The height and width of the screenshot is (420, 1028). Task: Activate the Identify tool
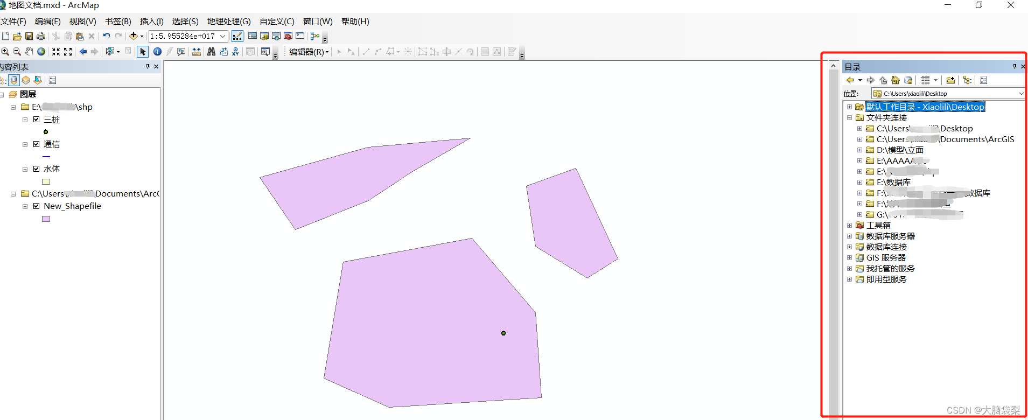(x=157, y=52)
